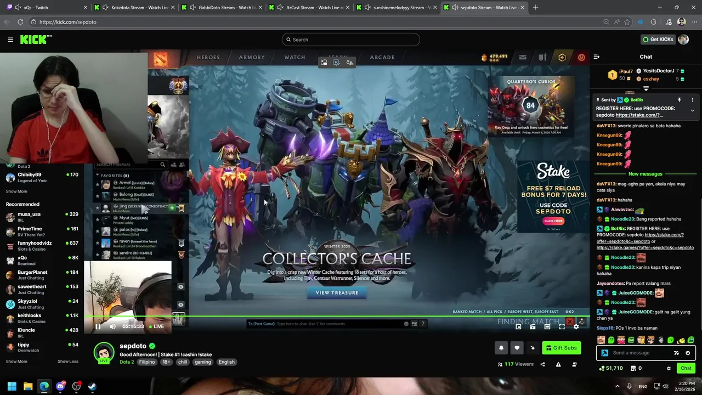Switch to Kokzdota Stream browser tab
Viewport: 702px width, 395px height.
[x=135, y=8]
